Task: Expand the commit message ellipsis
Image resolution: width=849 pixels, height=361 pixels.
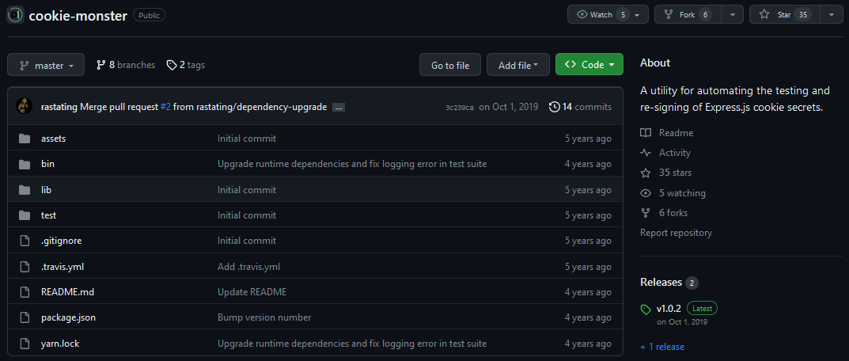Action: (x=339, y=108)
